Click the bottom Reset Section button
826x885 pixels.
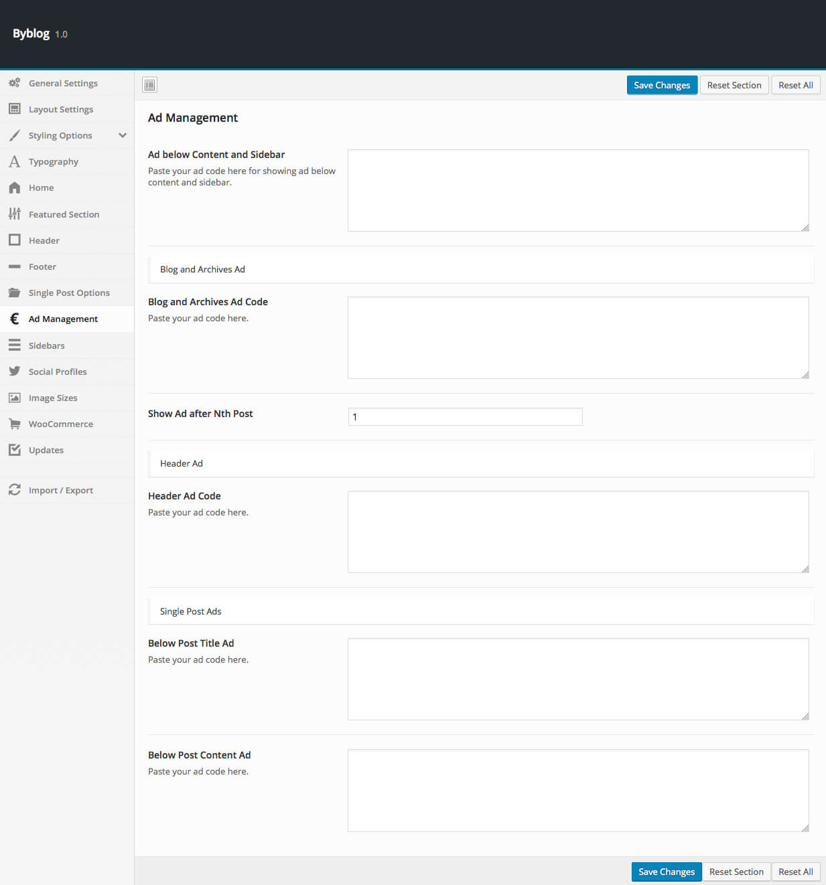click(x=736, y=872)
